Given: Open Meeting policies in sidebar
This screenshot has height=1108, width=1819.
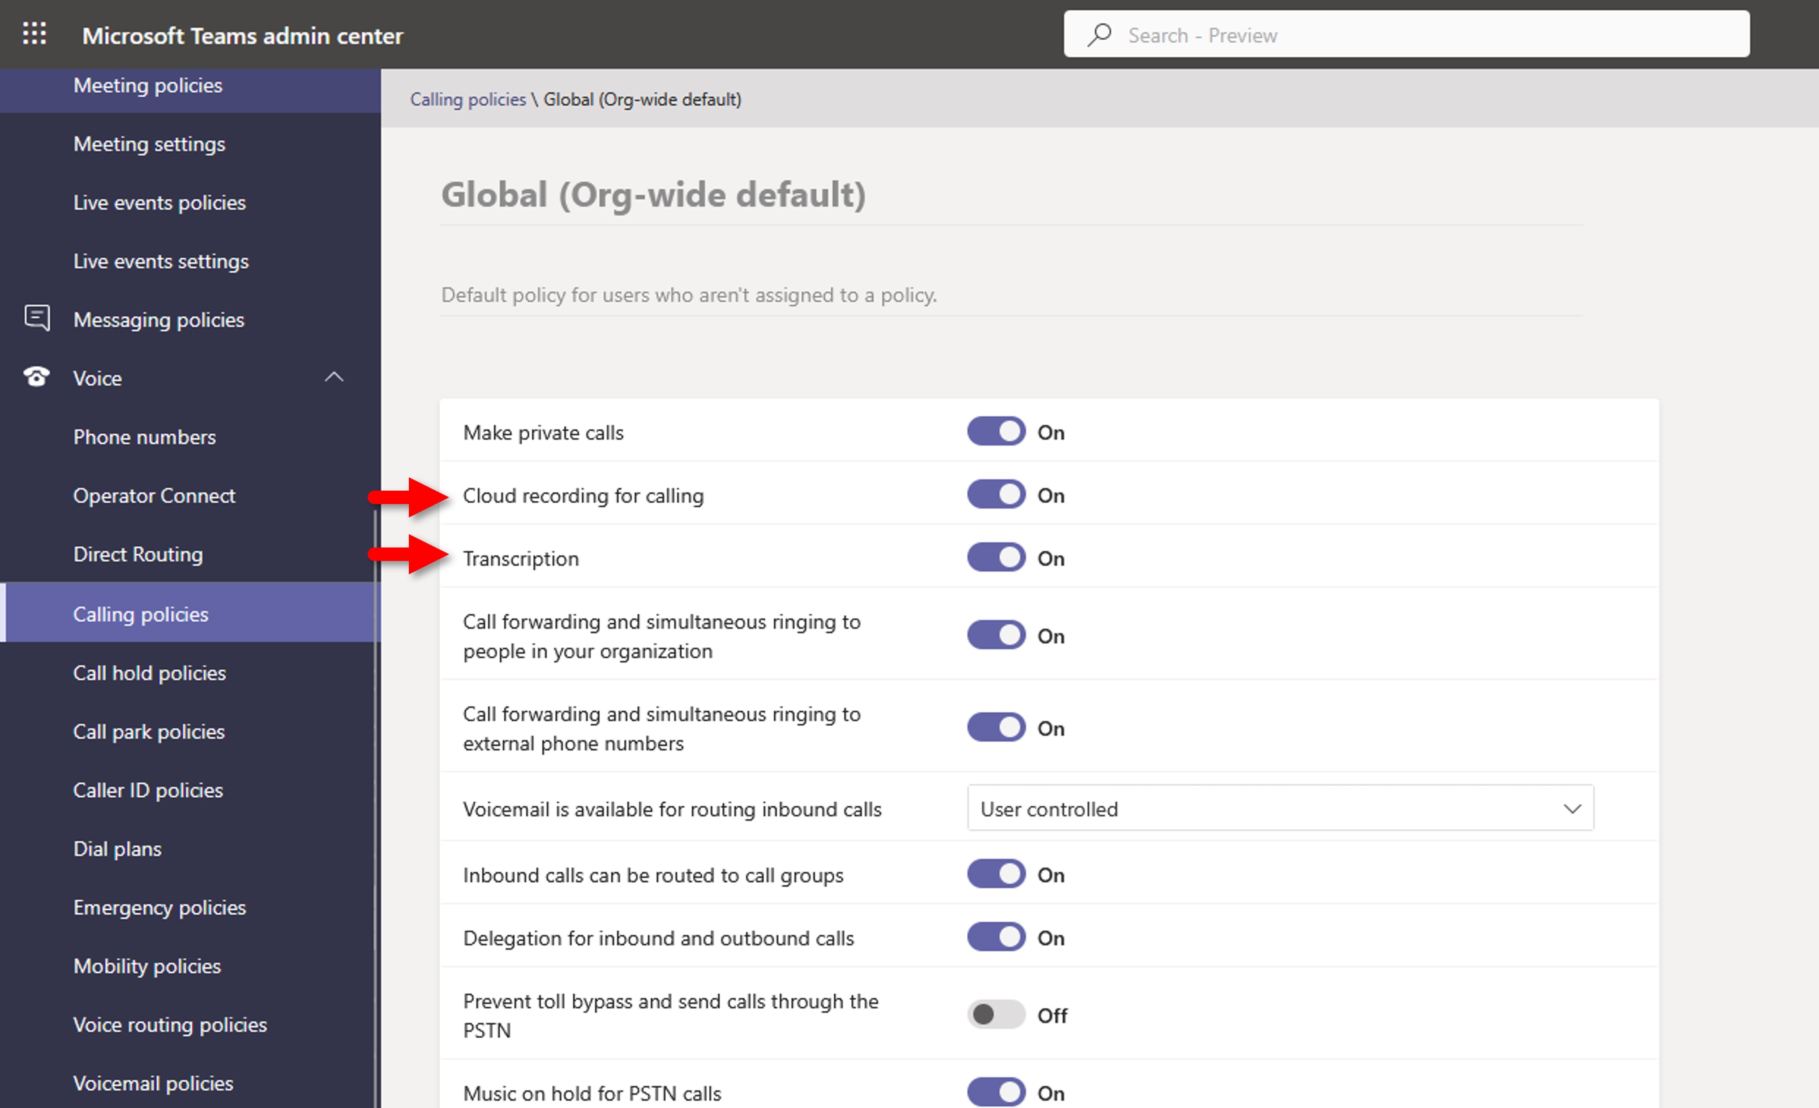Looking at the screenshot, I should (148, 86).
